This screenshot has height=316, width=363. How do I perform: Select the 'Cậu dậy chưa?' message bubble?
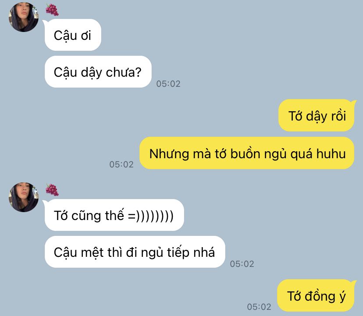point(98,72)
